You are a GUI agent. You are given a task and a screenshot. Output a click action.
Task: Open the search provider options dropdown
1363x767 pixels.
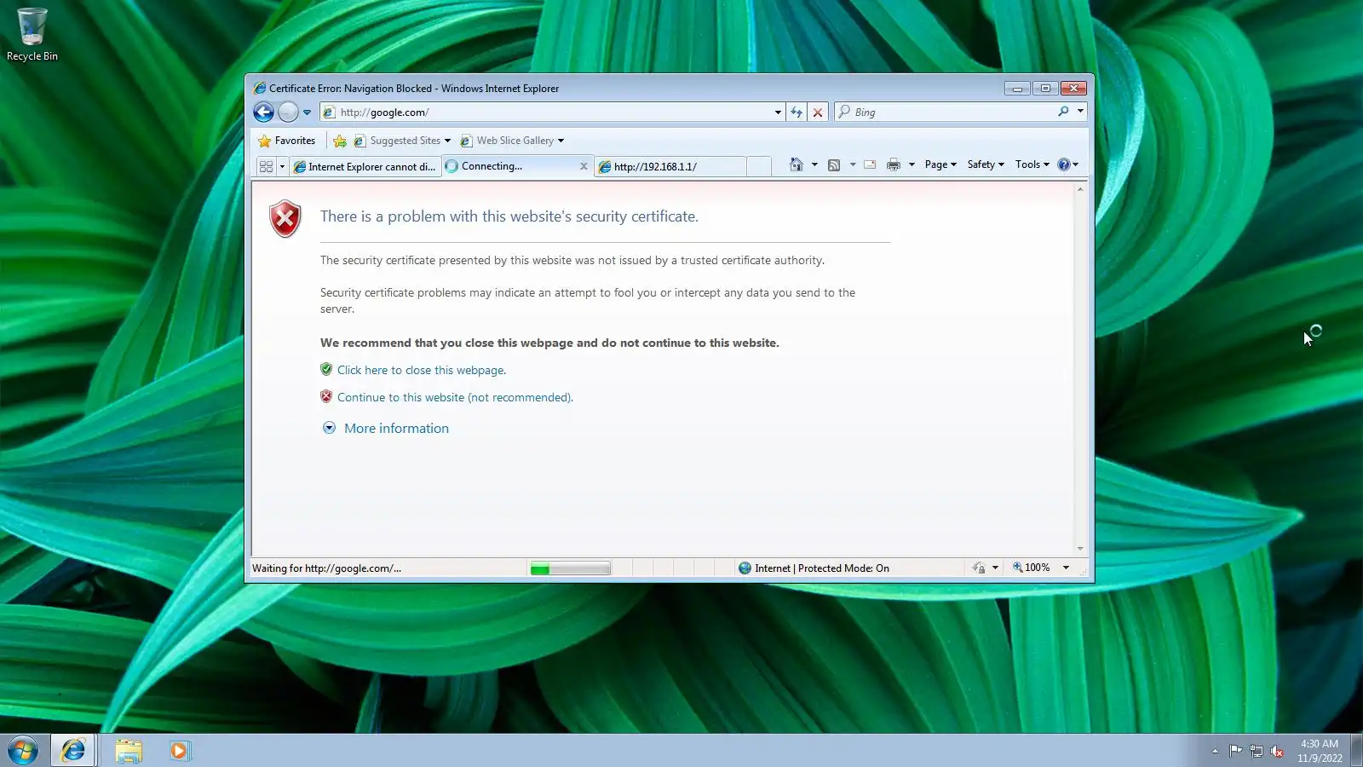[1080, 112]
